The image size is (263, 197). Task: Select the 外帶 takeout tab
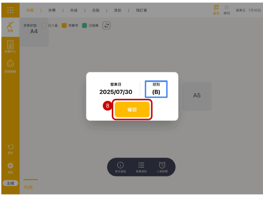pos(52,11)
